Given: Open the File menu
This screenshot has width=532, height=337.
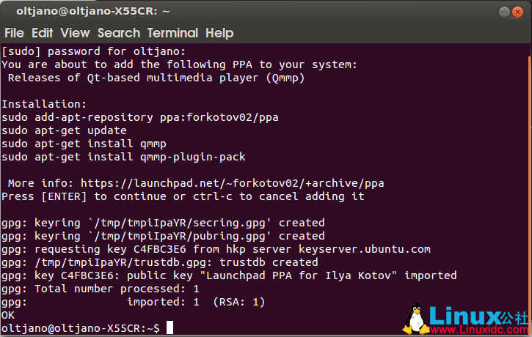Looking at the screenshot, I should click(x=14, y=33).
